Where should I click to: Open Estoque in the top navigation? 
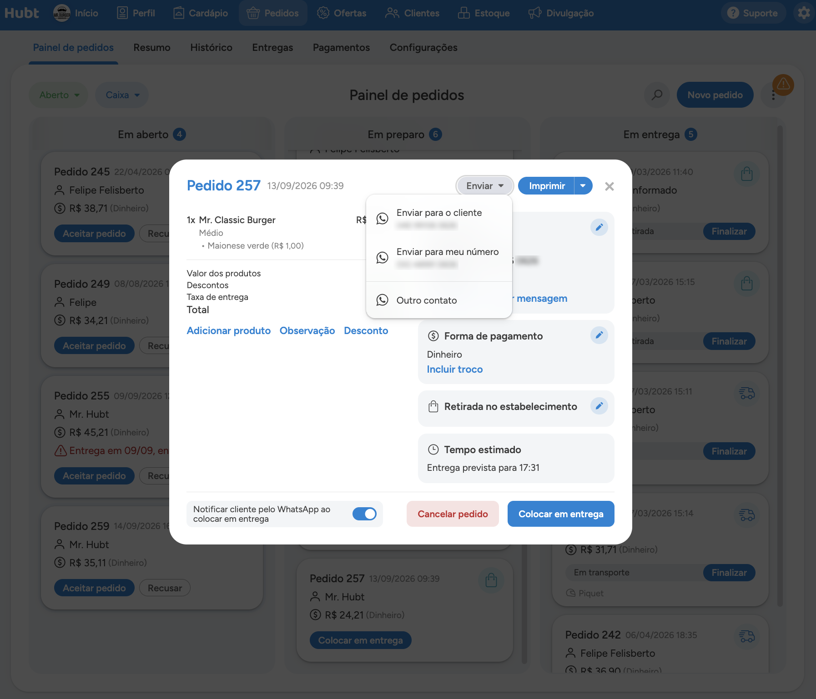pyautogui.click(x=484, y=13)
